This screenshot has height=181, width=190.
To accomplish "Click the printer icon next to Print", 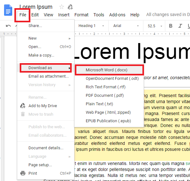I will (x=23, y=173).
